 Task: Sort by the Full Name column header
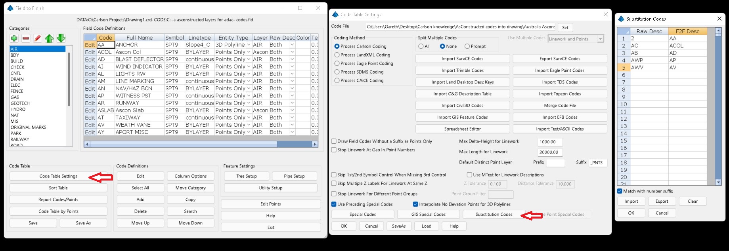(140, 38)
